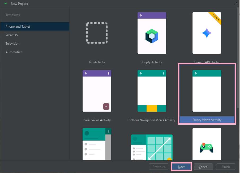
Task: Click the 'No Activity' label
Action: click(97, 62)
